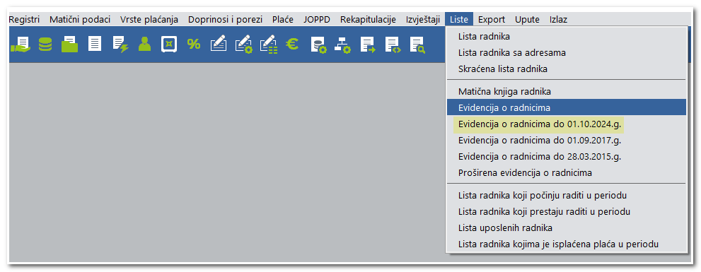Click the green percent sign icon
Viewport: 701px width, 272px height.
(194, 44)
